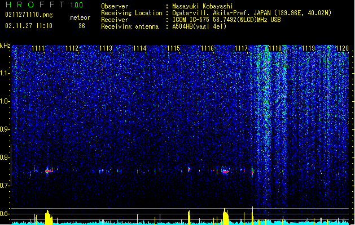Click the meteor echo after 1115

189,169
